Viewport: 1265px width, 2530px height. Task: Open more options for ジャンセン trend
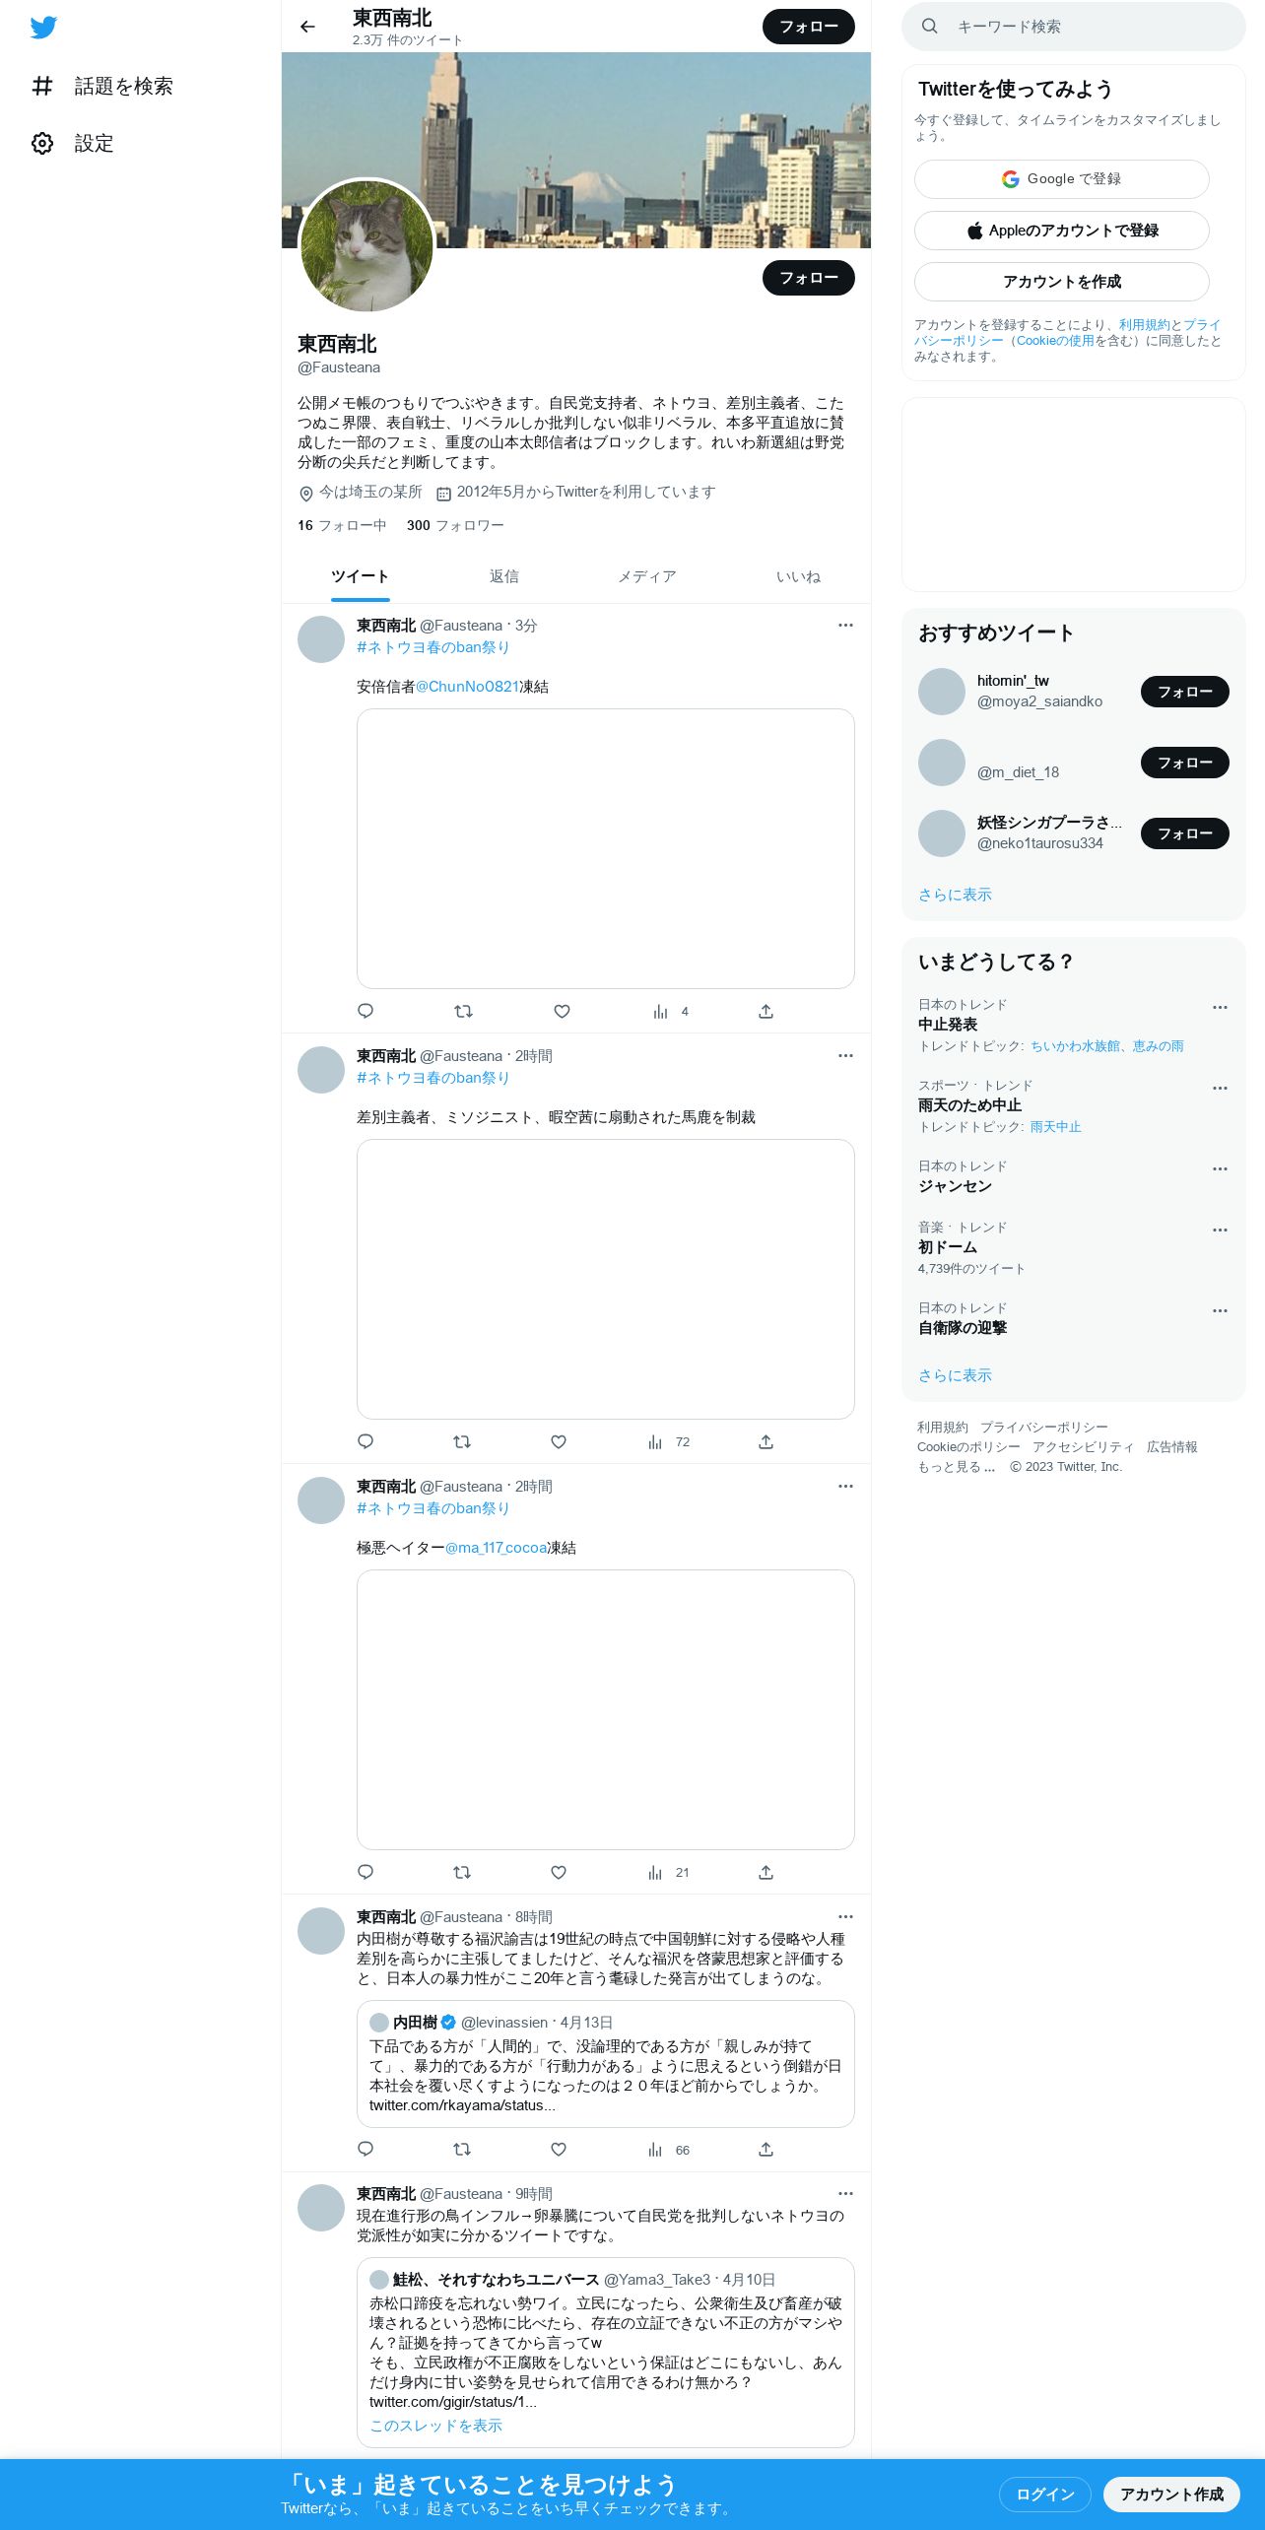coord(1220,1168)
